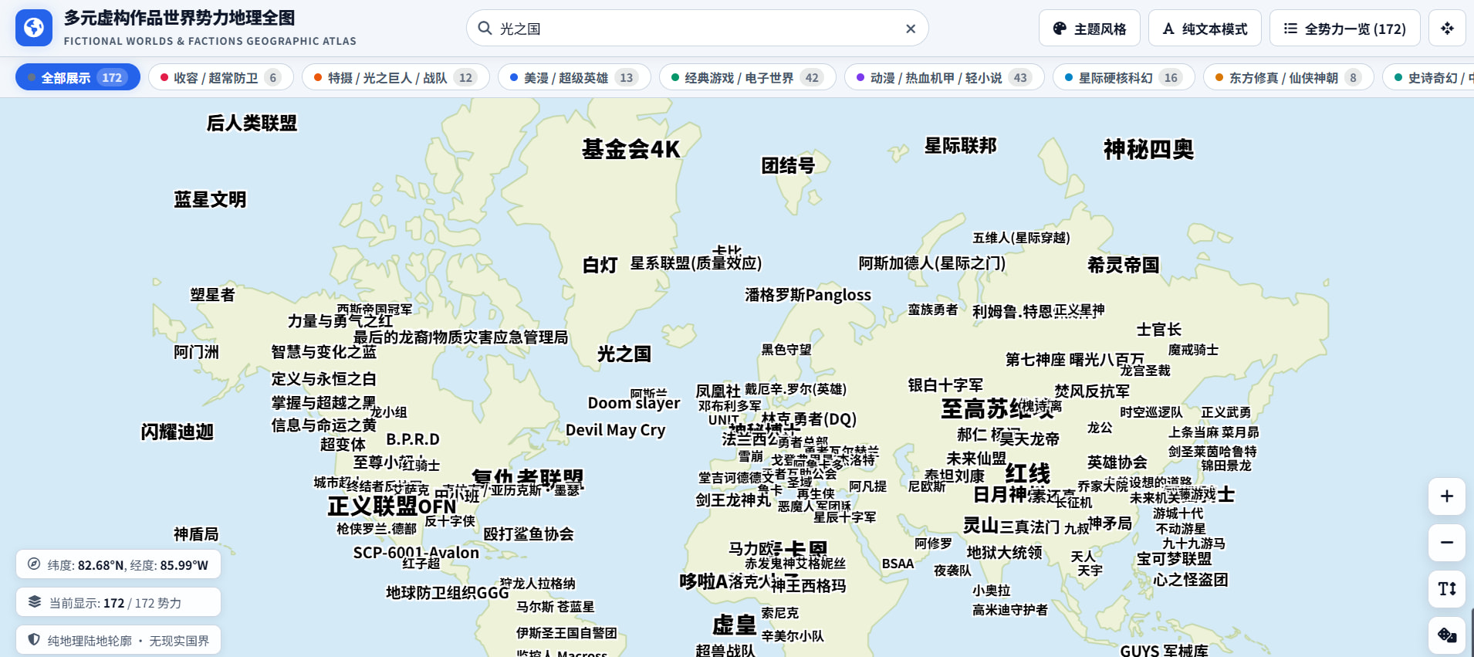
Task: Click the 蛮族勇者 map label
Action: click(932, 310)
